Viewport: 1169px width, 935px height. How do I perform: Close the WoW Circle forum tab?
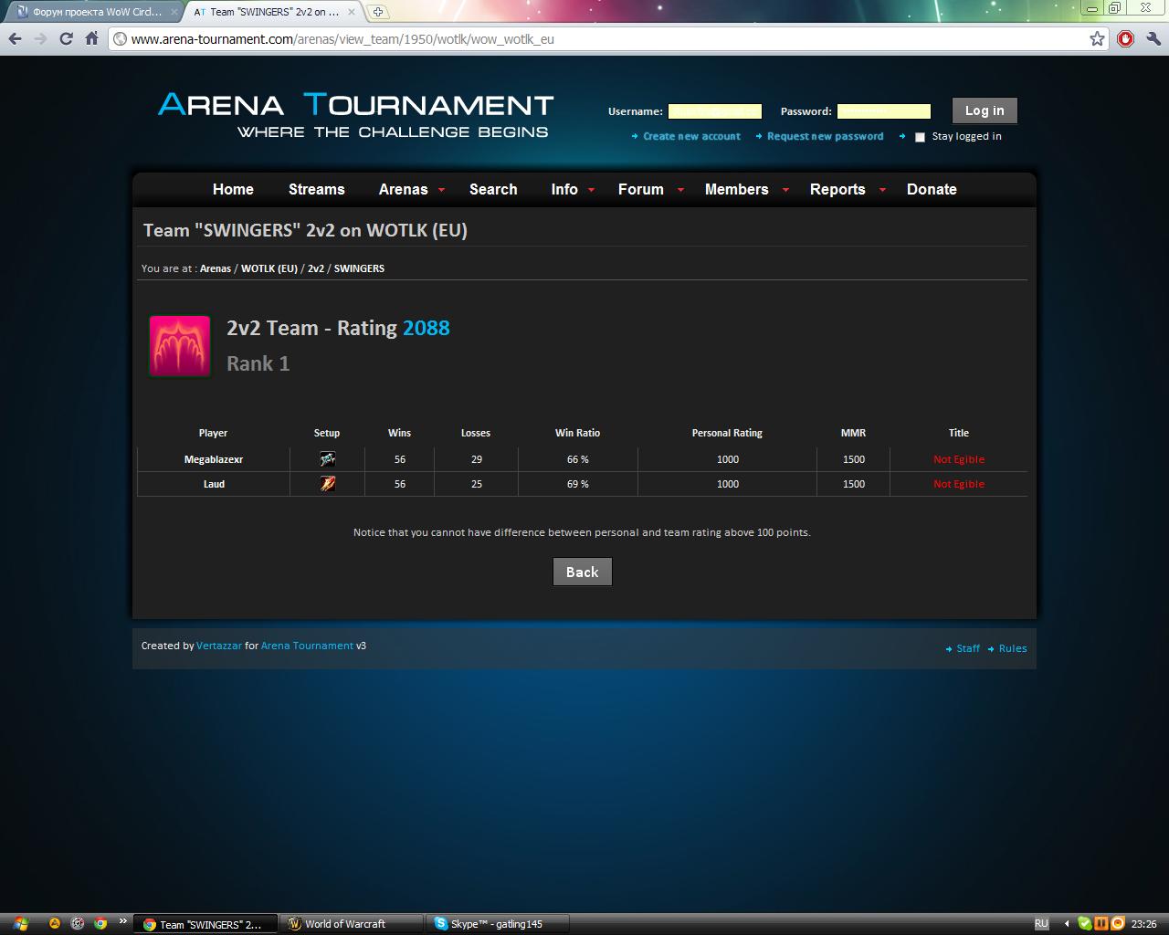(x=174, y=12)
